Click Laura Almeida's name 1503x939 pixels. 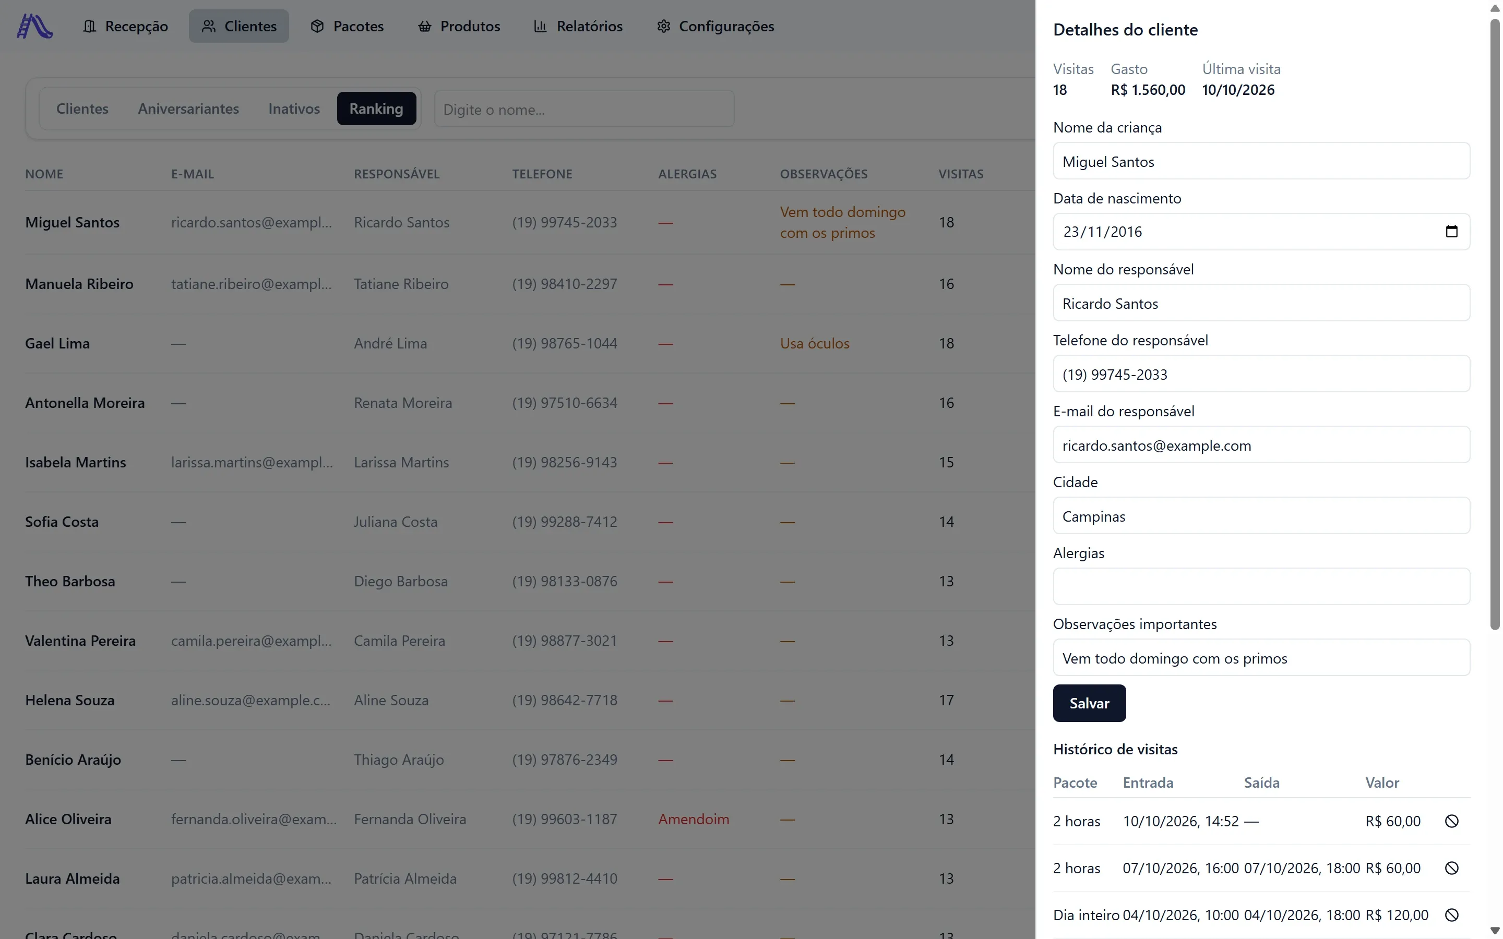click(73, 879)
